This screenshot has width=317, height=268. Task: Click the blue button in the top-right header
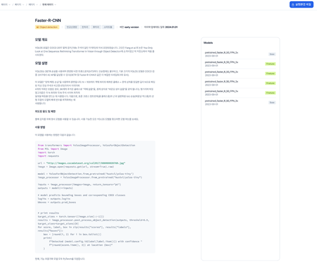(x=301, y=4)
